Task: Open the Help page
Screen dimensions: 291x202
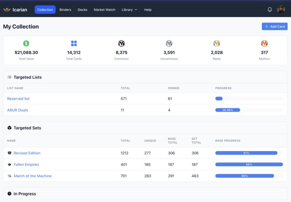Action: pyautogui.click(x=148, y=10)
